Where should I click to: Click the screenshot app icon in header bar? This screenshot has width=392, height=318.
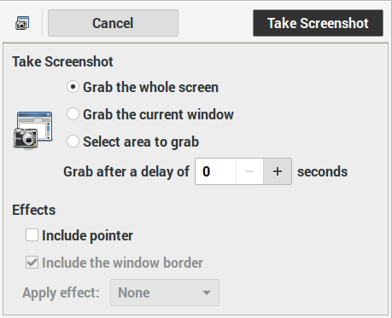pyautogui.click(x=22, y=23)
